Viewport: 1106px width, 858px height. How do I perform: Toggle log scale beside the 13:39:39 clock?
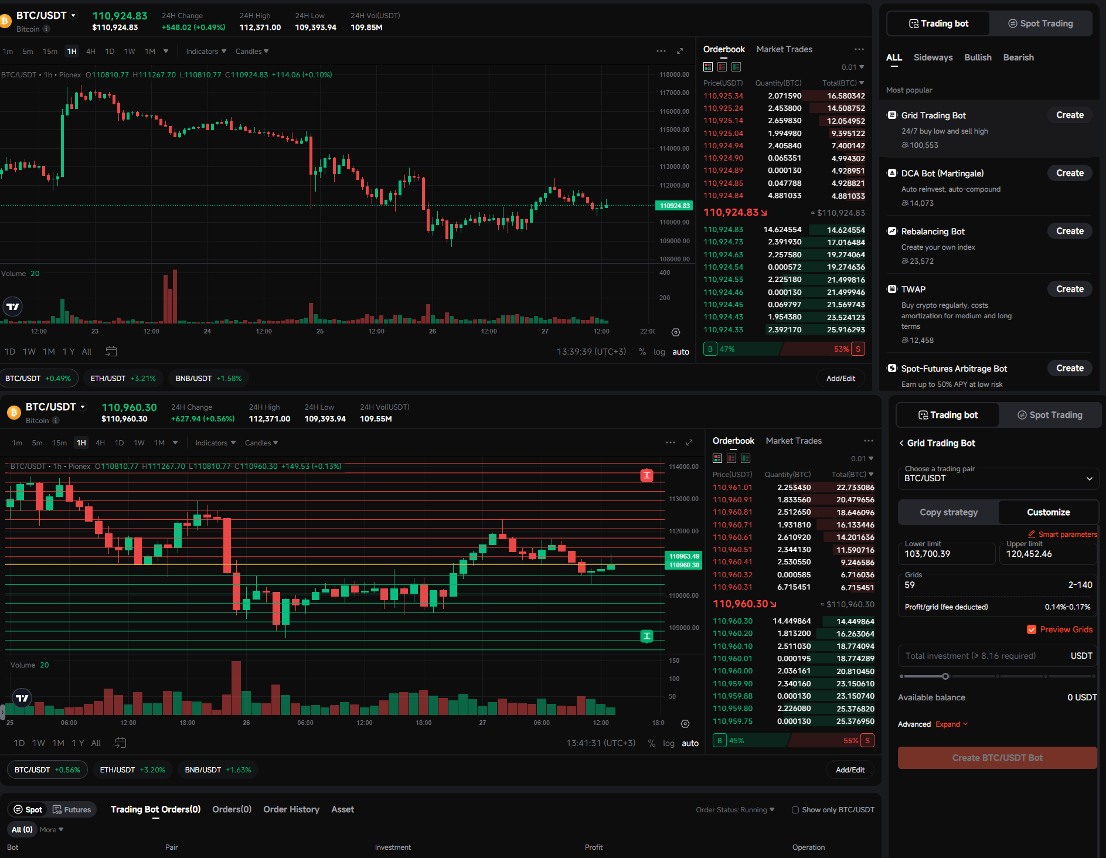659,352
